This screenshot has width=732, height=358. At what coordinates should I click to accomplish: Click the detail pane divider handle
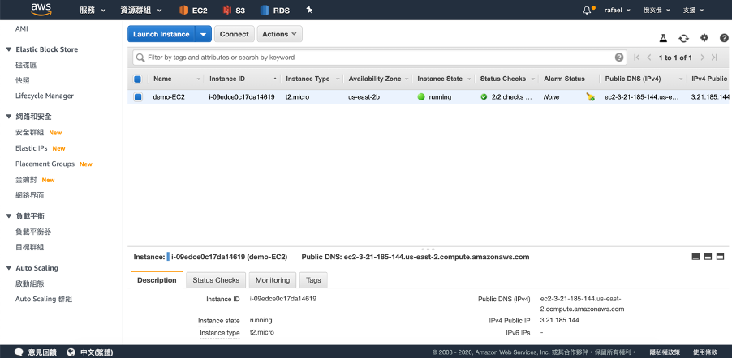coord(428,249)
